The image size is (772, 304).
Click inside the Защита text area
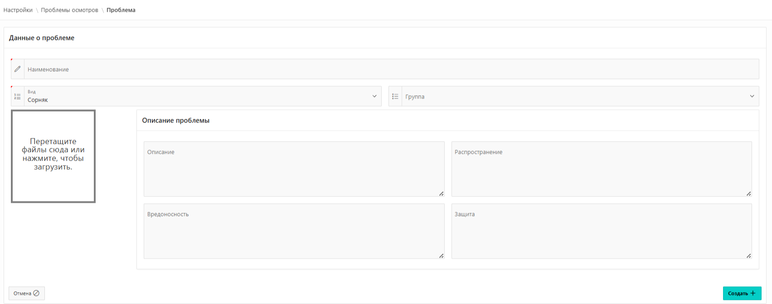tap(601, 231)
